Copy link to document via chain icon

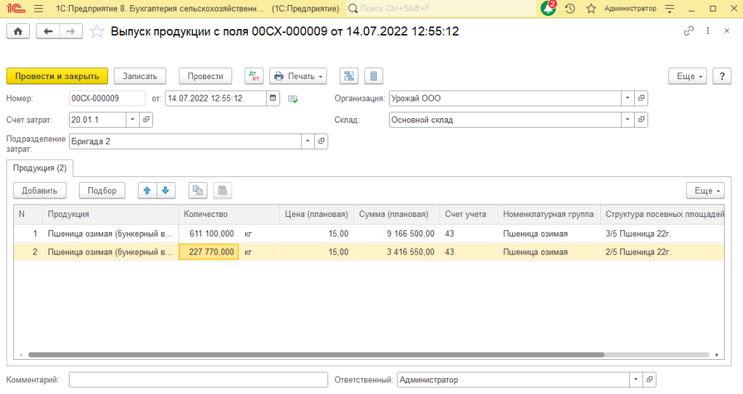pyautogui.click(x=689, y=31)
